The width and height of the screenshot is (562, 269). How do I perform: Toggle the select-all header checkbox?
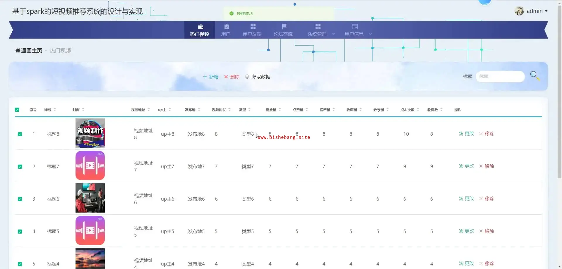coord(17,110)
